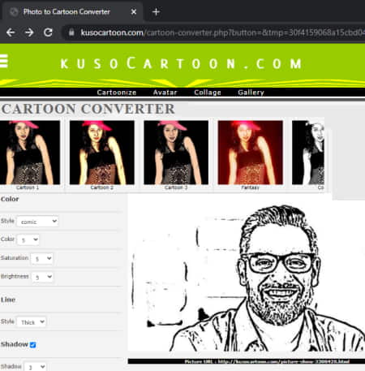
Task: Reload the current page
Action: (48, 32)
